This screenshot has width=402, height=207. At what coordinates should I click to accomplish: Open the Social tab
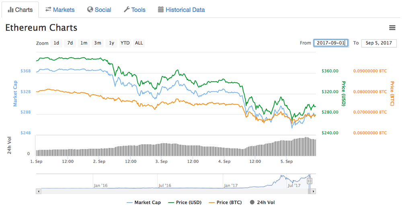point(99,10)
